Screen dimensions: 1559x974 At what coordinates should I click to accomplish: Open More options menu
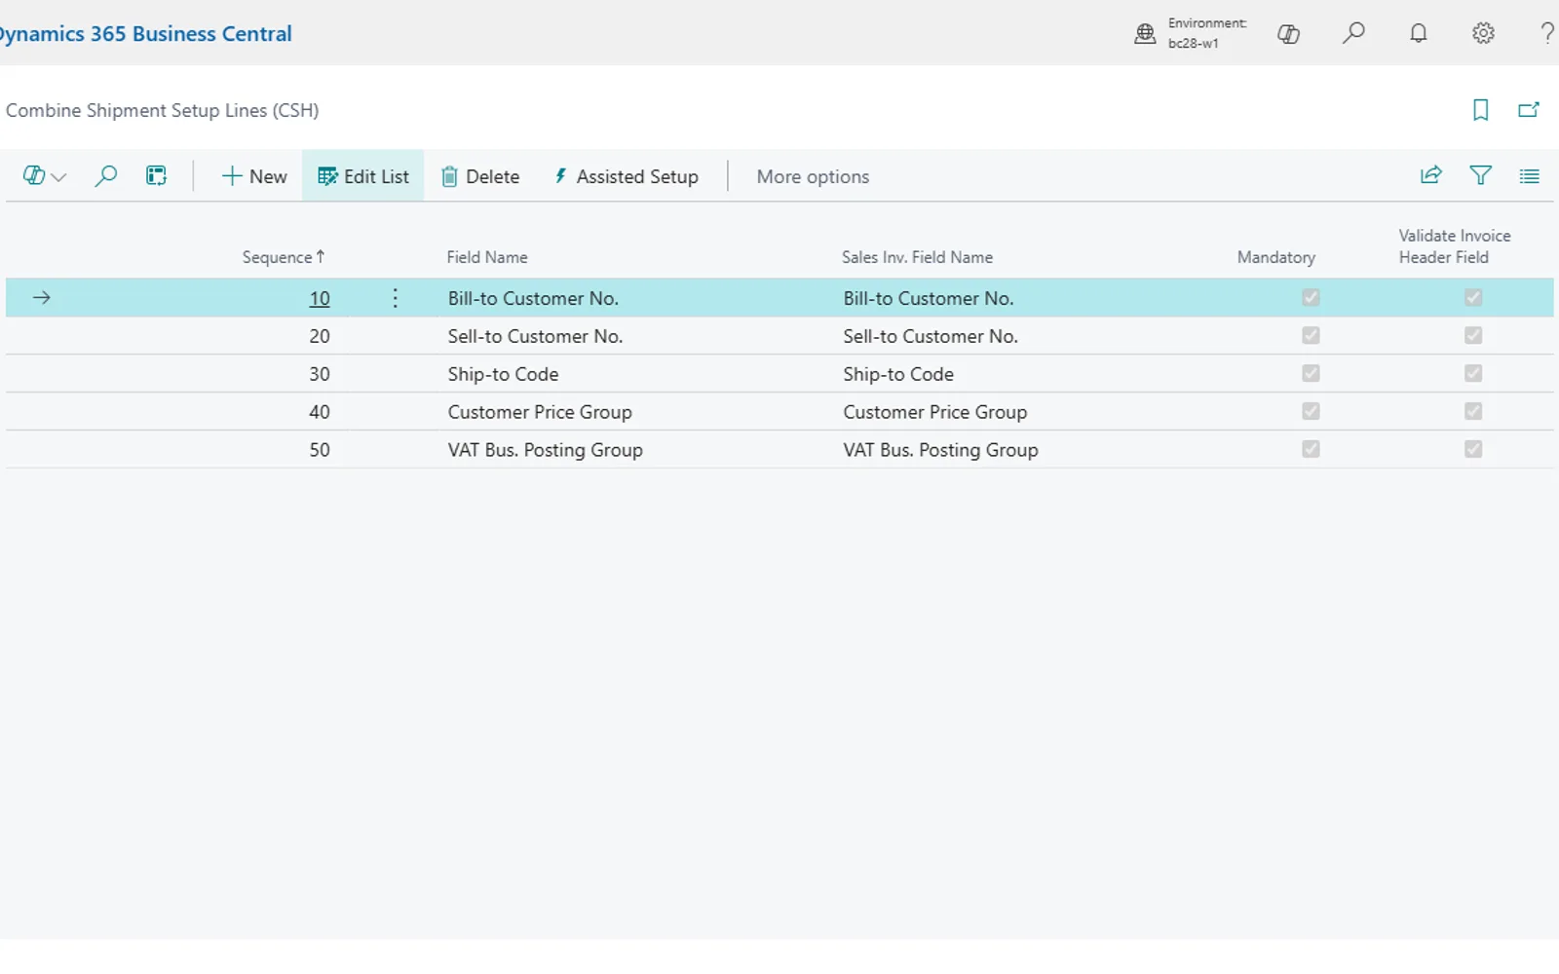tap(813, 176)
